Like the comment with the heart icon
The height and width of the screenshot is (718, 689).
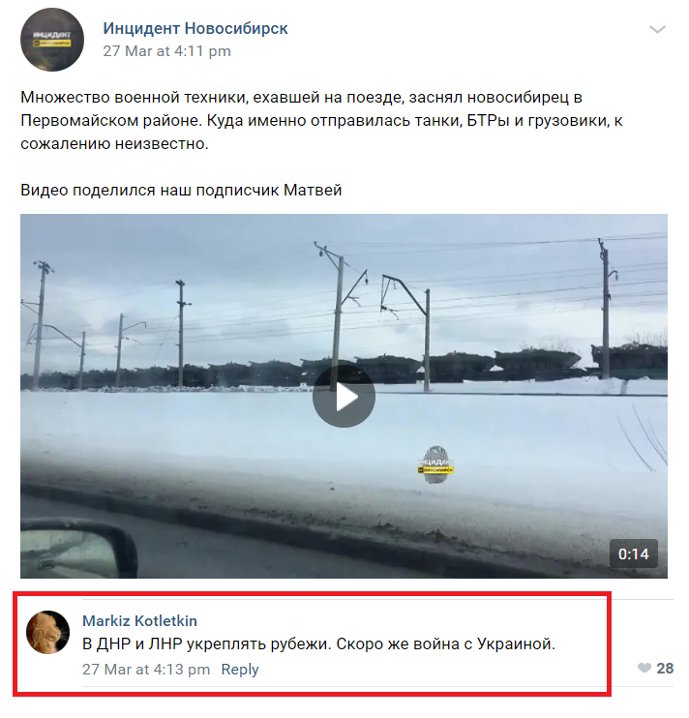[644, 668]
